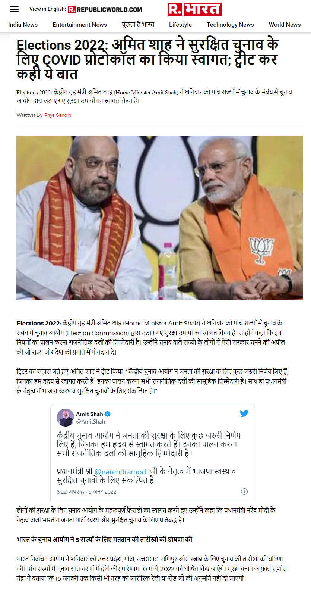
Task: Click the article headline about Elections 2022
Action: pos(148,60)
